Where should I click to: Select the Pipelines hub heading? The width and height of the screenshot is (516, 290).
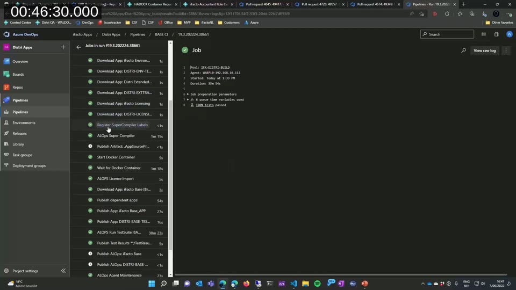pos(20,100)
